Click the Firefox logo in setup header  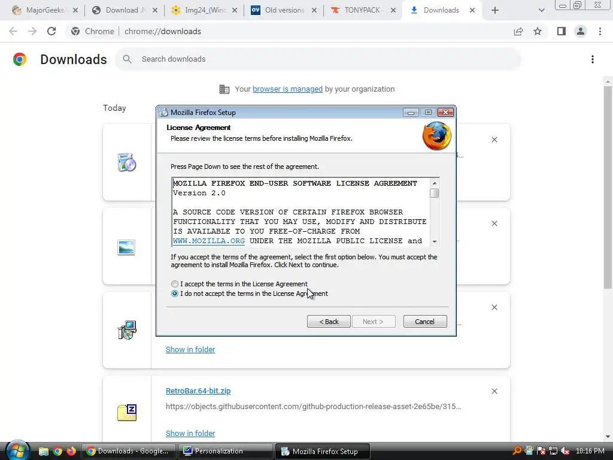[436, 136]
